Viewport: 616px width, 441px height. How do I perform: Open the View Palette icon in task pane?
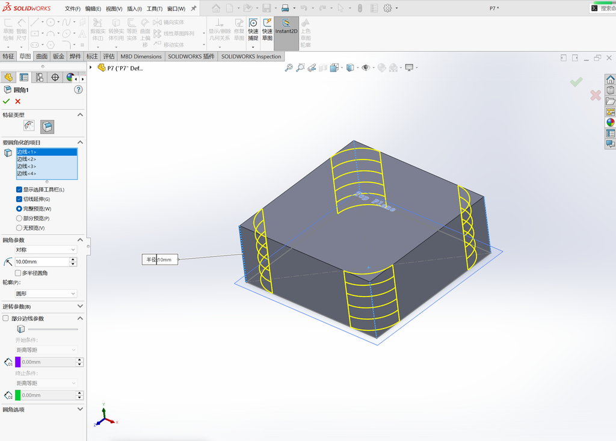610,112
